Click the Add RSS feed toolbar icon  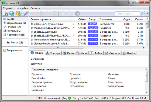coord(18,13)
